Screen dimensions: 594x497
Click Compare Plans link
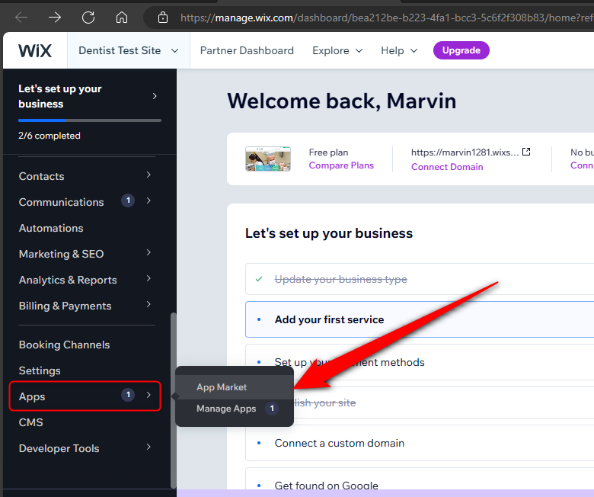coord(341,165)
